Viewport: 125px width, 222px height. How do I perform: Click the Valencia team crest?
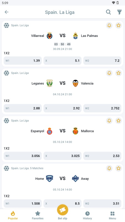pos(75,83)
